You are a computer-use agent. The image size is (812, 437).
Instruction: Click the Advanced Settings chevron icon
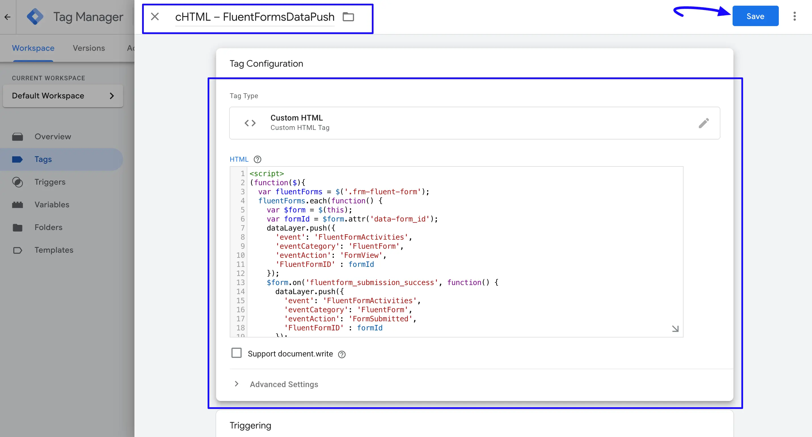pos(237,384)
